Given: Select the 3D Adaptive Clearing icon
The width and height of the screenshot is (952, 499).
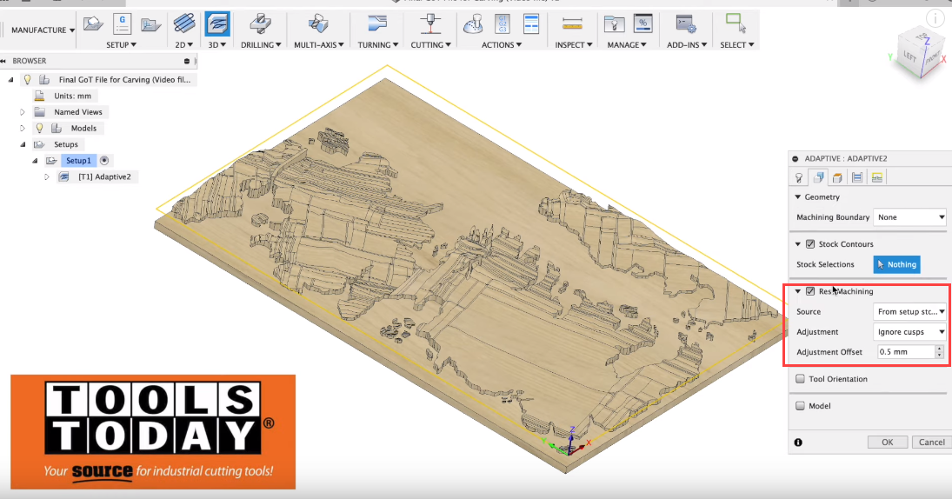Looking at the screenshot, I should pos(217,24).
